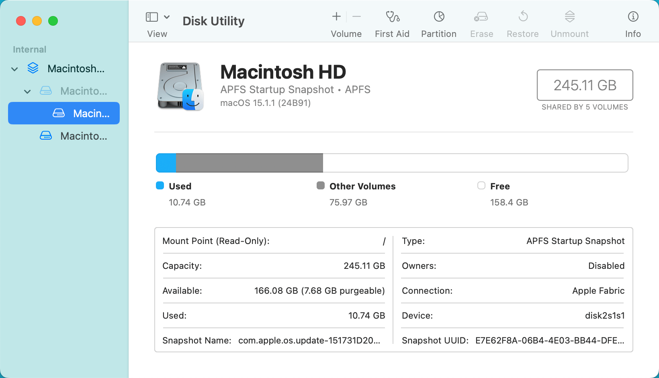Click the Macintosh HD disk thumbnail image
659x378 pixels.
tap(180, 86)
